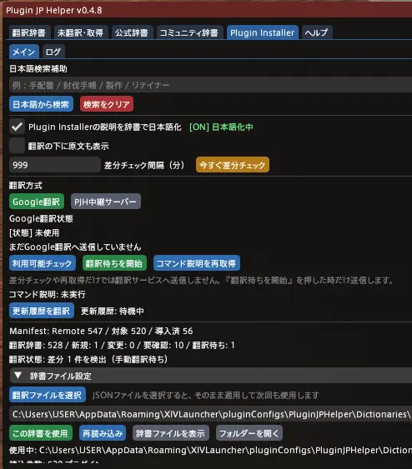The height and width of the screenshot is (469, 412).
Task: Click the 翻訳待ちを開始 button
Action: 114,263
